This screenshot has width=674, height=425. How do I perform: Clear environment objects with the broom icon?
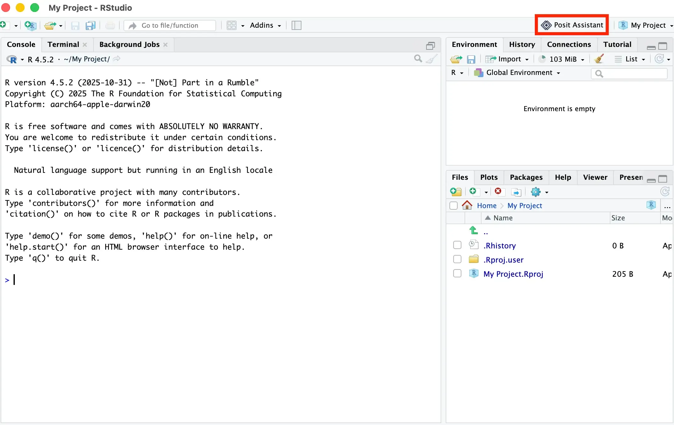[x=599, y=59]
